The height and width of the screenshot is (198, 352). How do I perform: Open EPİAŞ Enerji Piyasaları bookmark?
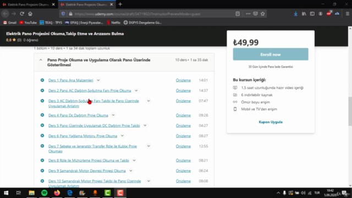84,23
